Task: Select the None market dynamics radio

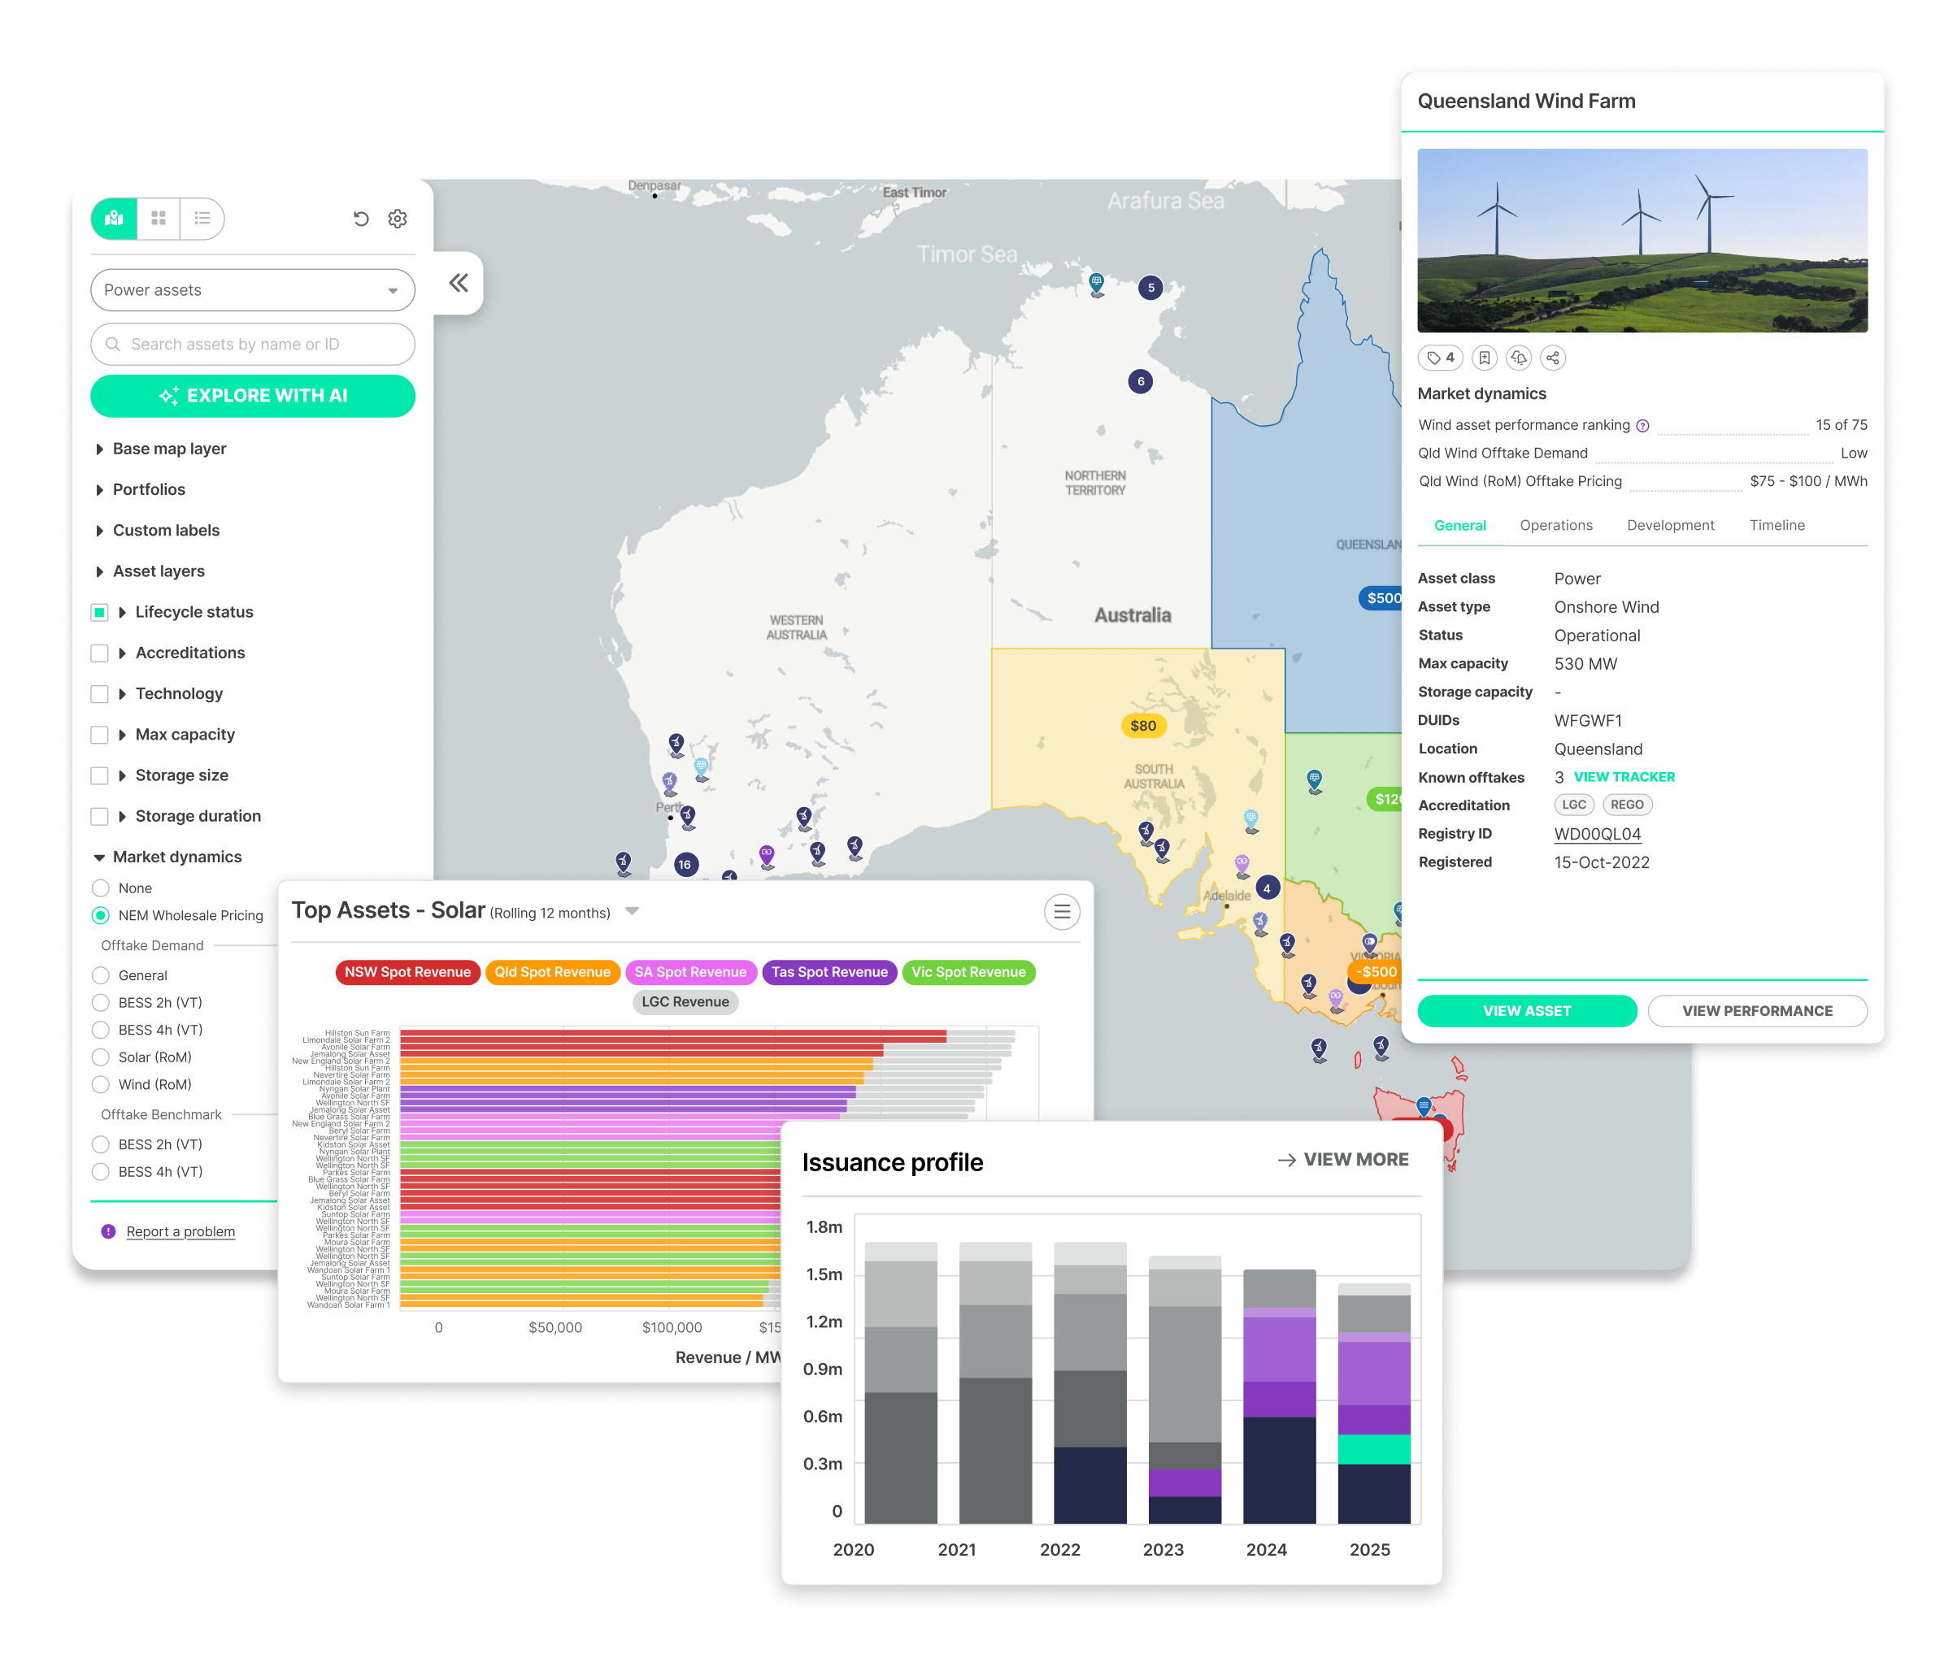Action: click(101, 888)
